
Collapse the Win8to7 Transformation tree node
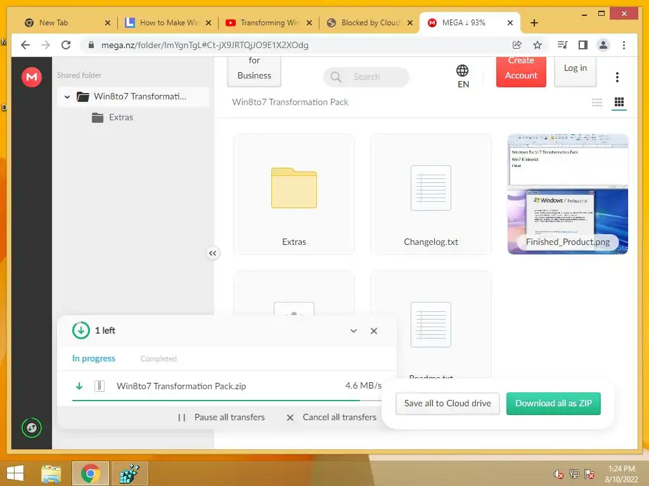(67, 97)
